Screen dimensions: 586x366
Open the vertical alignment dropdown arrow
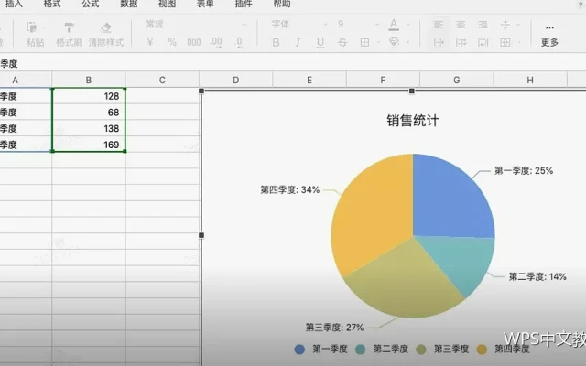518,25
